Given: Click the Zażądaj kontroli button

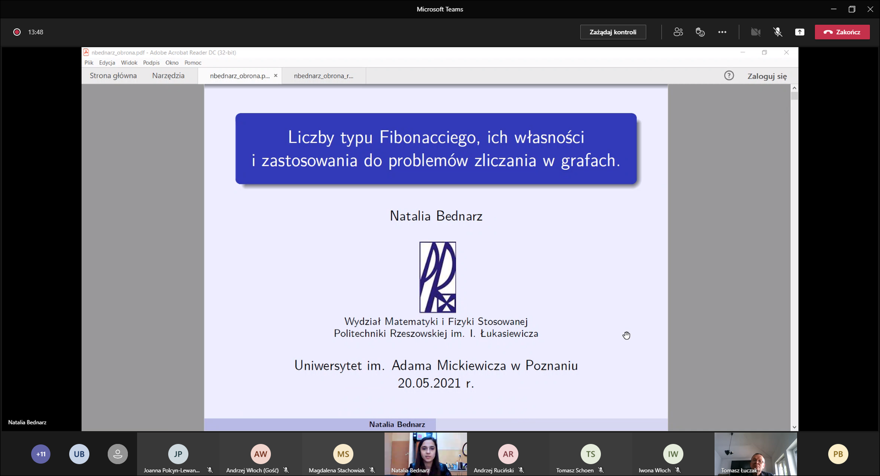Looking at the screenshot, I should point(613,32).
